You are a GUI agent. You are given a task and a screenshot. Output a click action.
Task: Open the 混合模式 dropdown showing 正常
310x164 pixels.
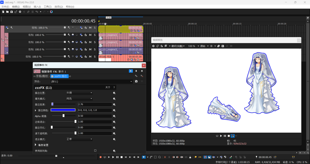(79, 139)
